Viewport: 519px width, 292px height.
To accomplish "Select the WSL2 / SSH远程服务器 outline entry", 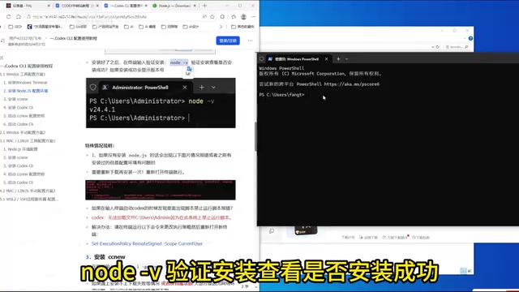I will click(x=29, y=199).
